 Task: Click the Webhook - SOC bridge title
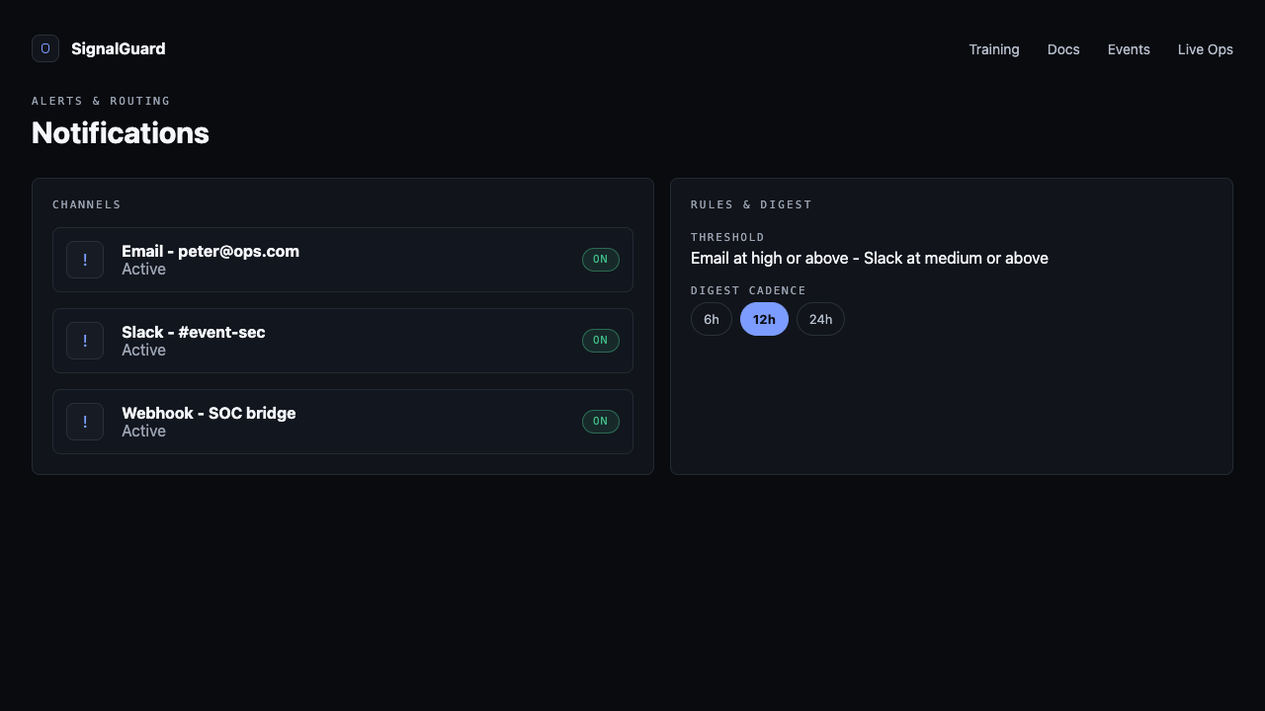coord(209,413)
